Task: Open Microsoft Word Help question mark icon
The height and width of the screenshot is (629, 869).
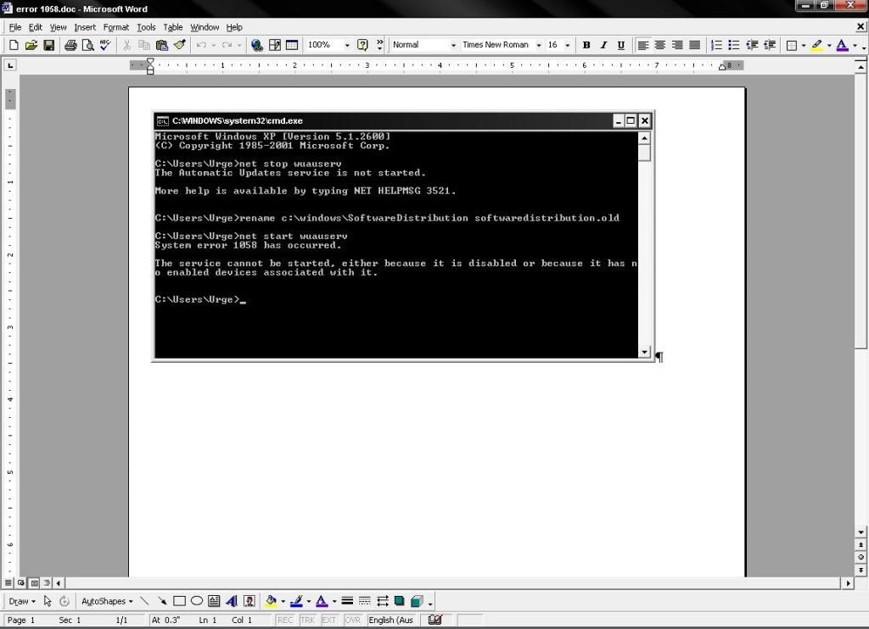Action: click(x=362, y=46)
